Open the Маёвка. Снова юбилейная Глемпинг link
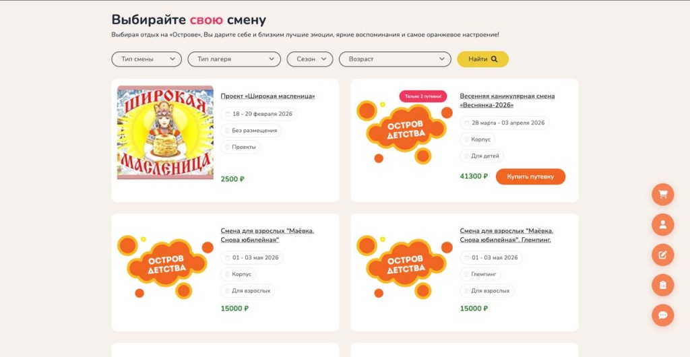This screenshot has height=357, width=690. point(507,235)
